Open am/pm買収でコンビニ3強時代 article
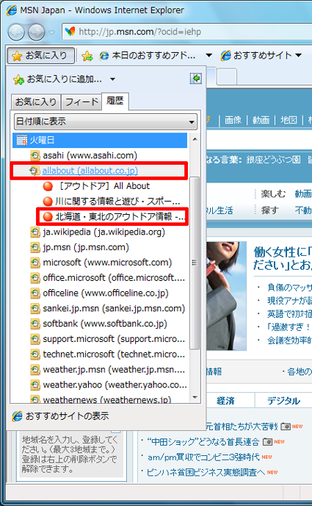 (203, 457)
